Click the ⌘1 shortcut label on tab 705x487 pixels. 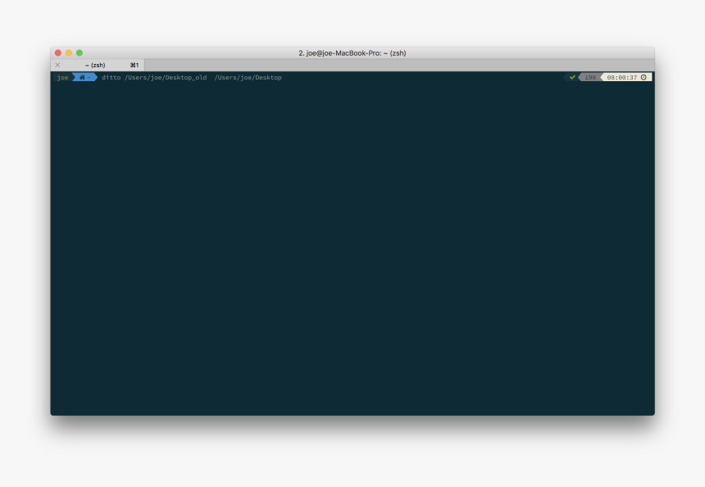134,66
